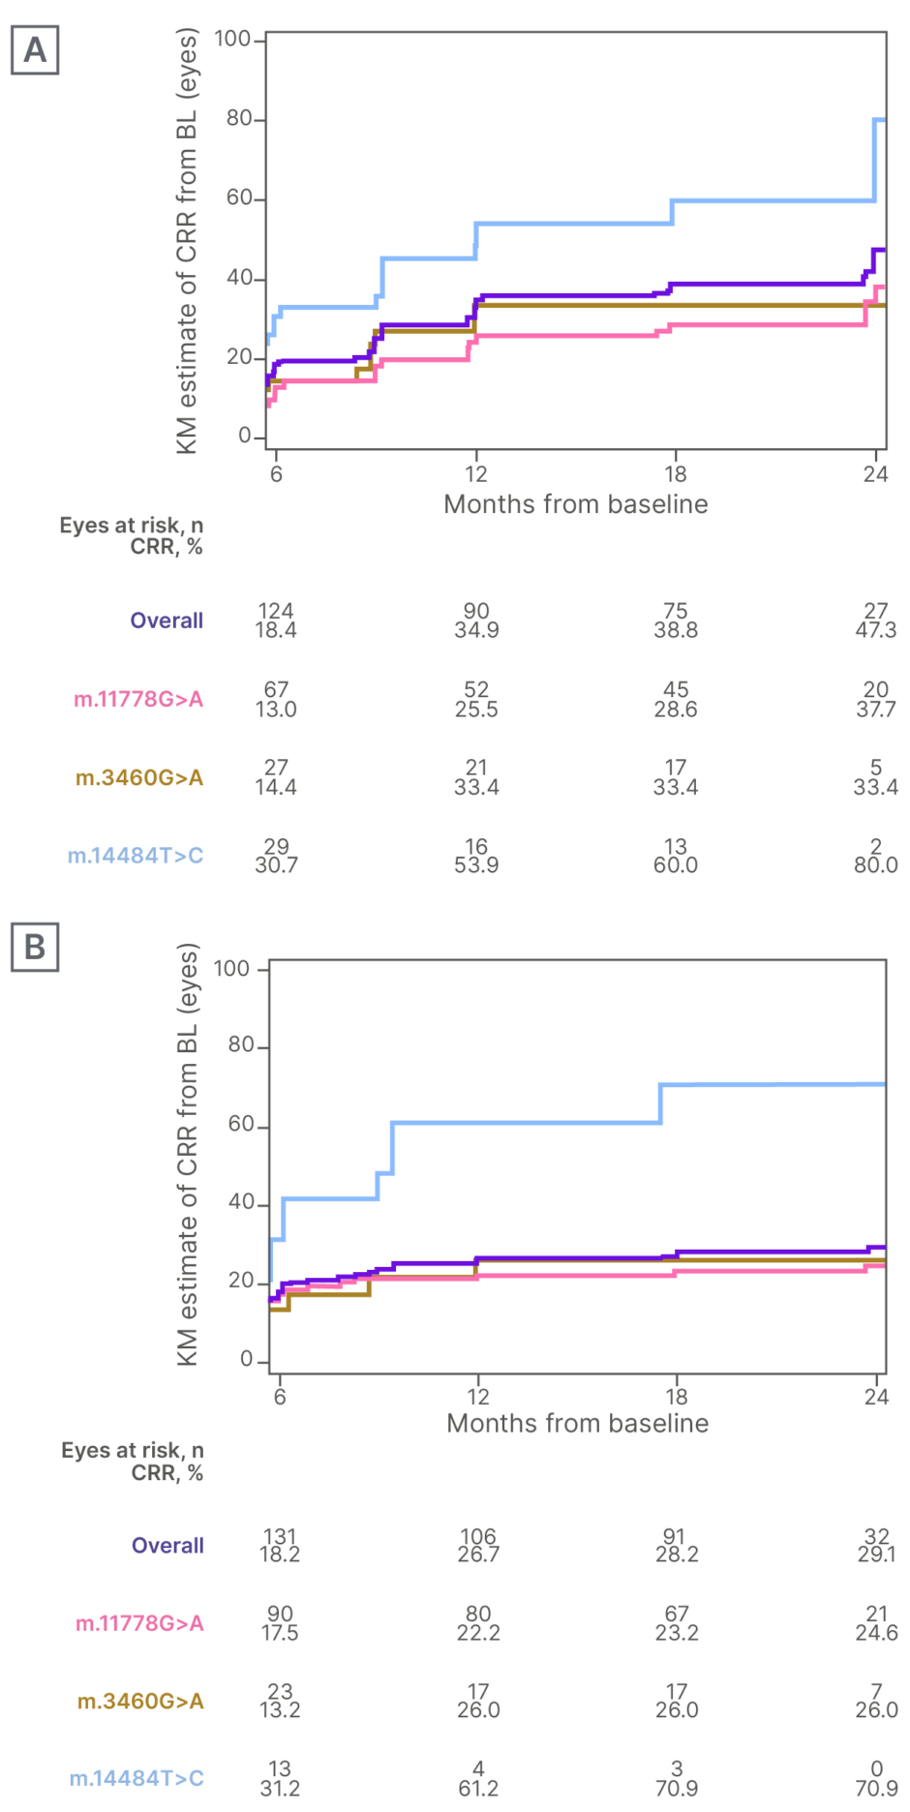The width and height of the screenshot is (910, 1812).
Task: Click the m.3460G>A label in panel A
Action: point(139,777)
